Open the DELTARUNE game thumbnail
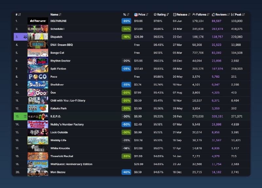Screen dimensions: 262x188 (38, 21)
